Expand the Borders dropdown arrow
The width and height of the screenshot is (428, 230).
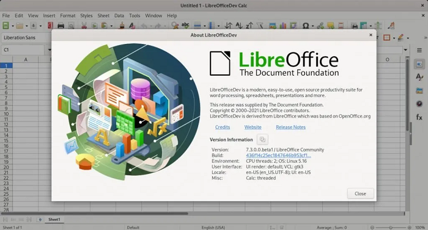pyautogui.click(x=394, y=38)
